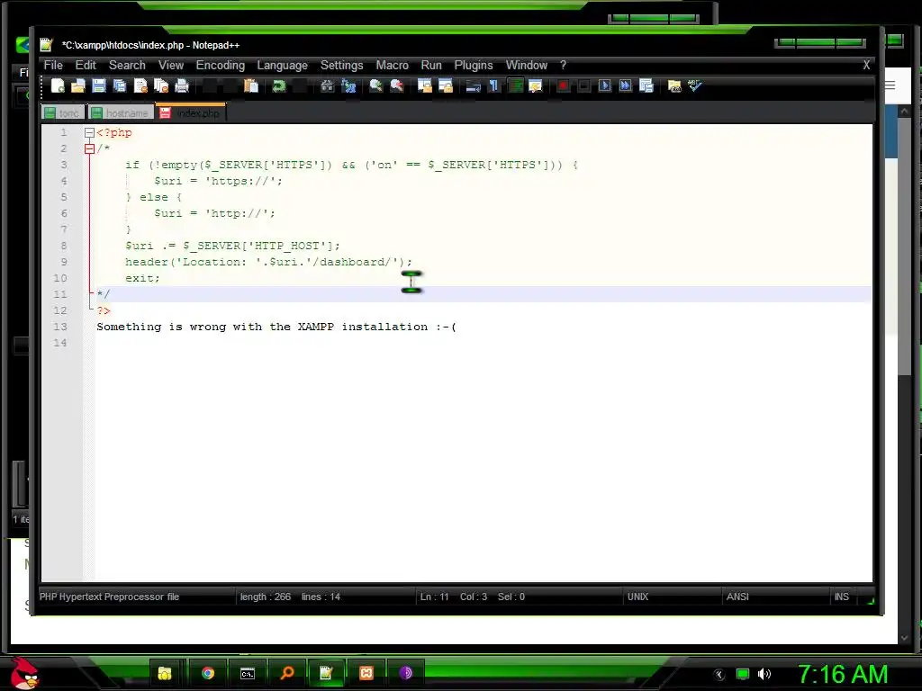Collapse the comment block fold on line 2
922x691 pixels.
[x=89, y=148]
